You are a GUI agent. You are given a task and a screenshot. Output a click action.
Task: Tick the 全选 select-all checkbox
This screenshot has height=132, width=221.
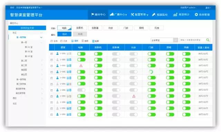51,41
